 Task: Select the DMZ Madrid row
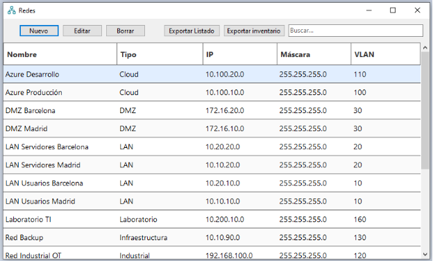212,128
